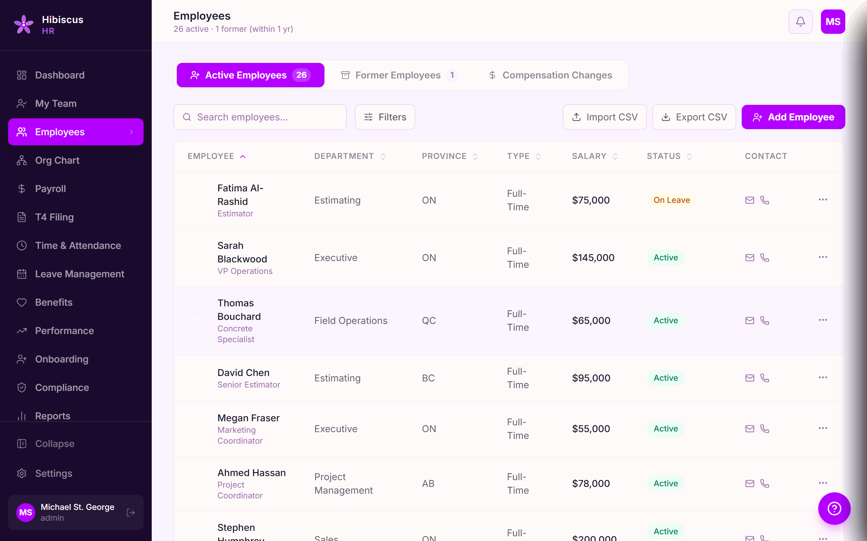The image size is (867, 541).
Task: Open more actions for Sarah Blackwood
Action: tap(823, 257)
